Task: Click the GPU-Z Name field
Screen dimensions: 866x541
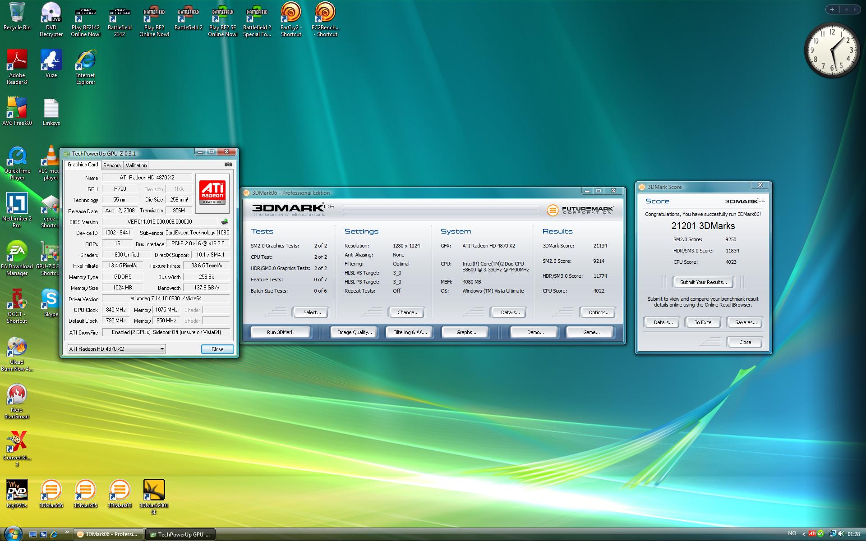Action: [x=147, y=178]
